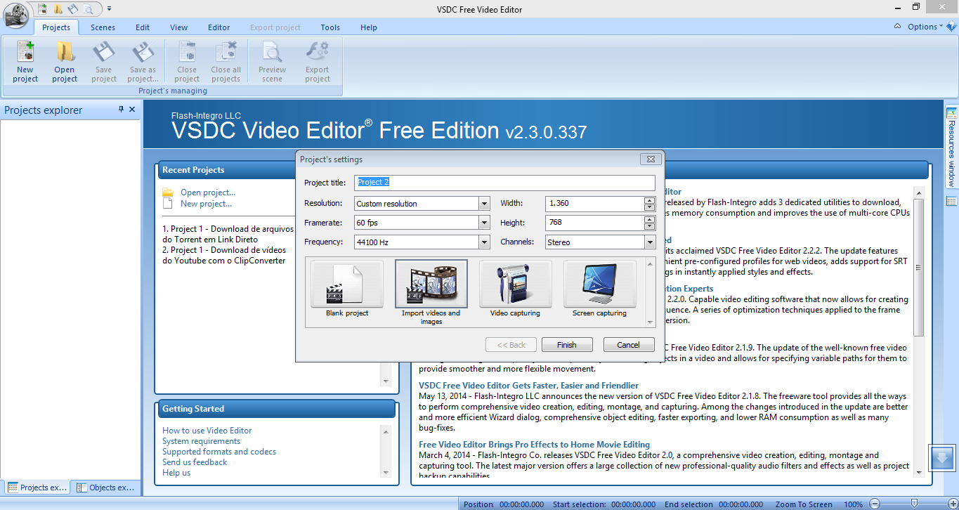Click Close all projects ribbon icon
This screenshot has height=510, width=959.
226,62
